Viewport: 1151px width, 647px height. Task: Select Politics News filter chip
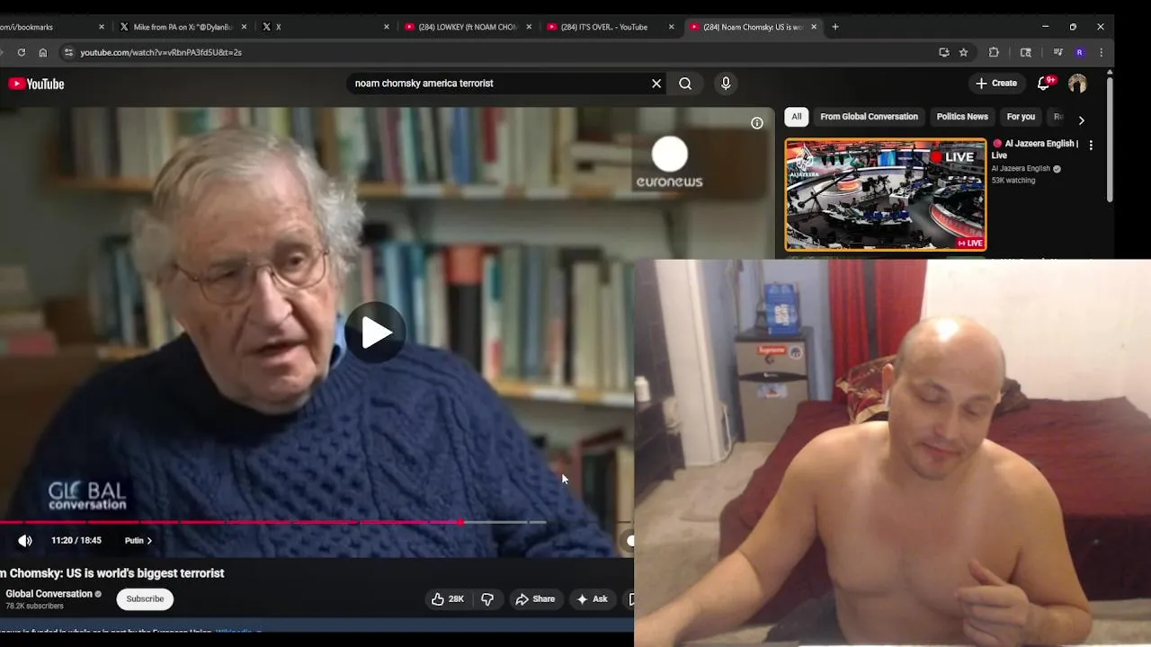click(962, 117)
